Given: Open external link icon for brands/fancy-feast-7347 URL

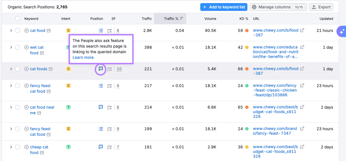Looking at the screenshot, I should coord(302,129).
